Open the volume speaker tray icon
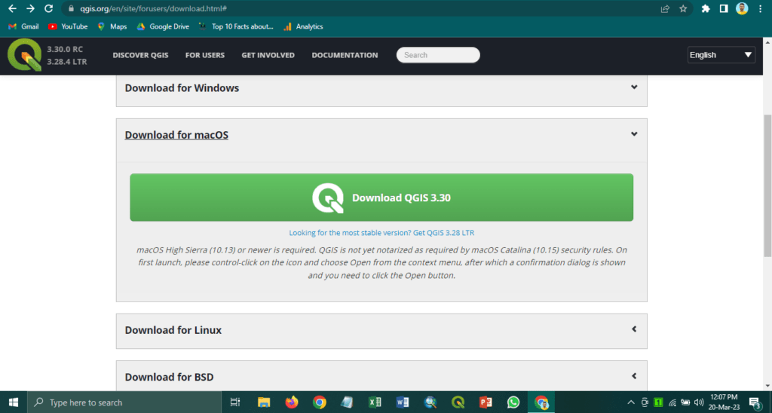The width and height of the screenshot is (772, 413). 699,402
